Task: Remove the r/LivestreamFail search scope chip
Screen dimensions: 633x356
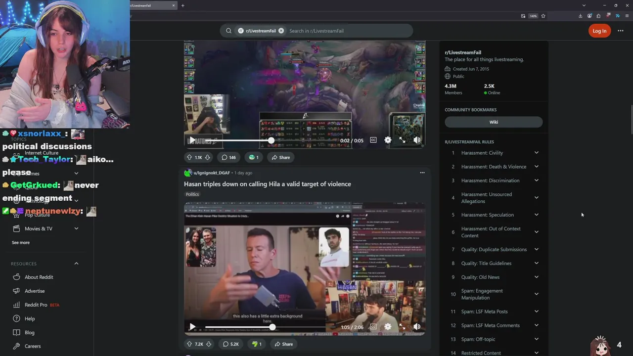Action: click(281, 31)
